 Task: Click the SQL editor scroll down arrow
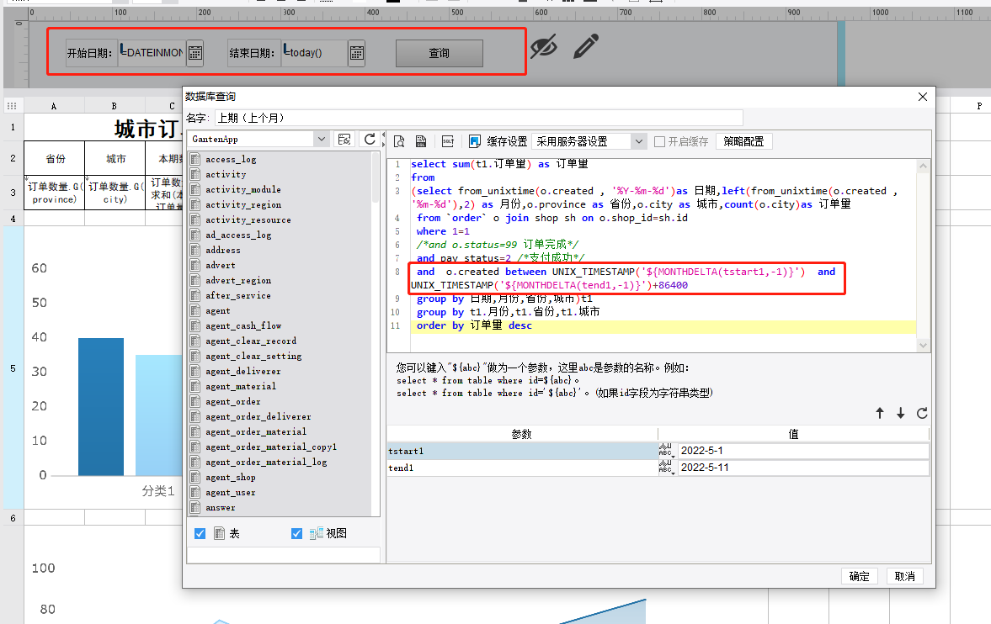(x=923, y=345)
